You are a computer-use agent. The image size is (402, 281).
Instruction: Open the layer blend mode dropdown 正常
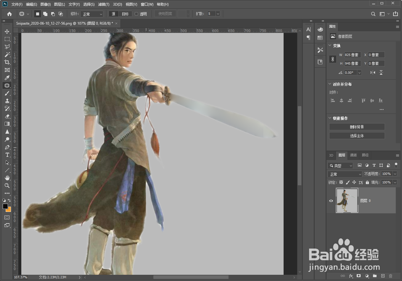345,174
